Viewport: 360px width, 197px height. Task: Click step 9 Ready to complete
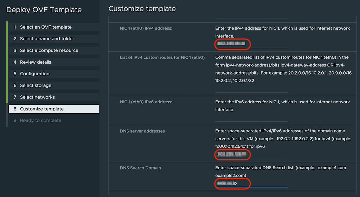click(x=40, y=120)
